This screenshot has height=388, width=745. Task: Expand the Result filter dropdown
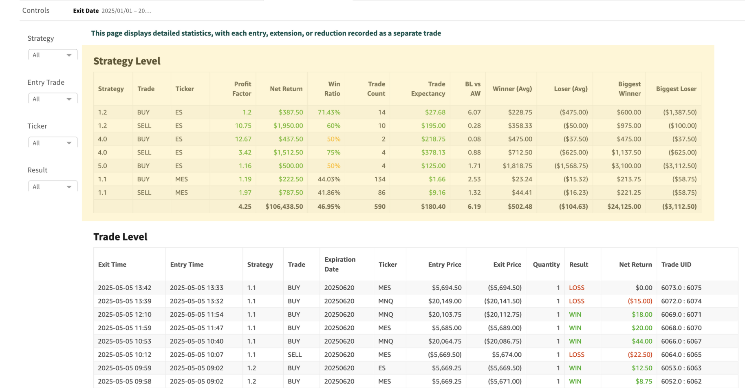coord(53,187)
